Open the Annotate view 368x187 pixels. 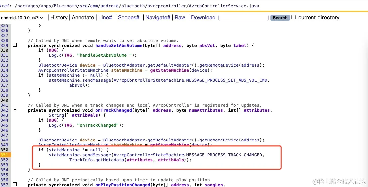point(83,17)
